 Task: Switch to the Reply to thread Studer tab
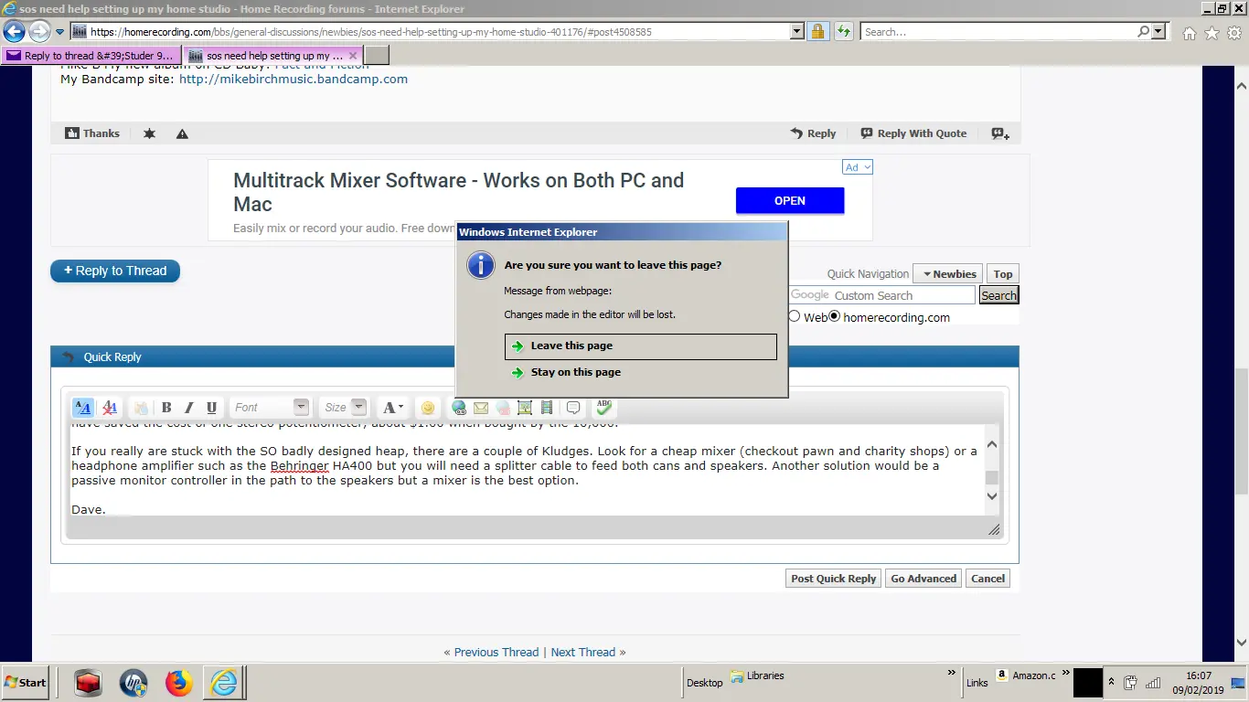click(91, 56)
